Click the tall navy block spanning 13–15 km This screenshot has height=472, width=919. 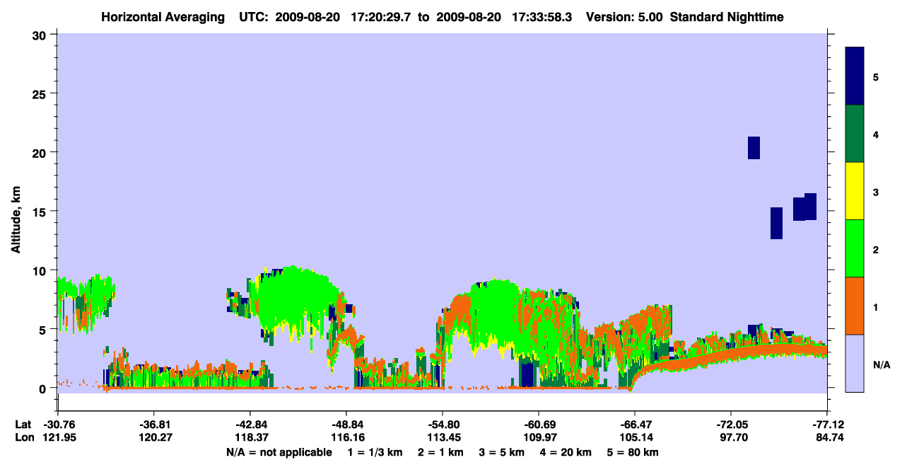776,224
